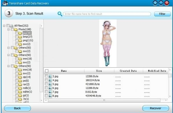Viewport: 173px width, 113px height.
Task: Sort by the Created Date column header
Action: pos(128,71)
